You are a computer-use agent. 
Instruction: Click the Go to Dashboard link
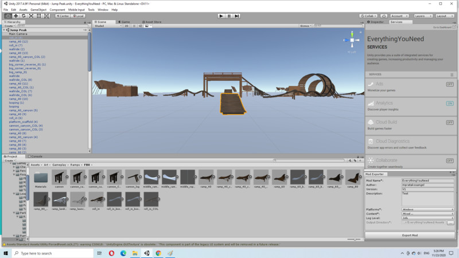click(x=442, y=27)
